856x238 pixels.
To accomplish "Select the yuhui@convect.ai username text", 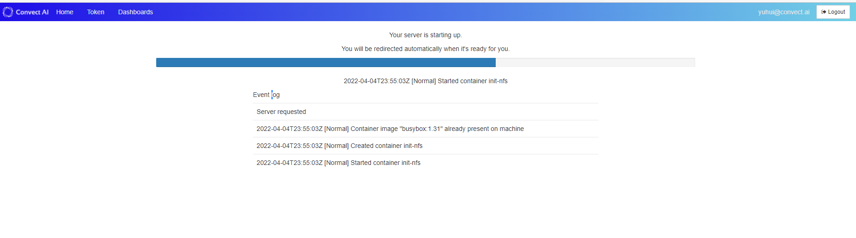I will coord(784,12).
